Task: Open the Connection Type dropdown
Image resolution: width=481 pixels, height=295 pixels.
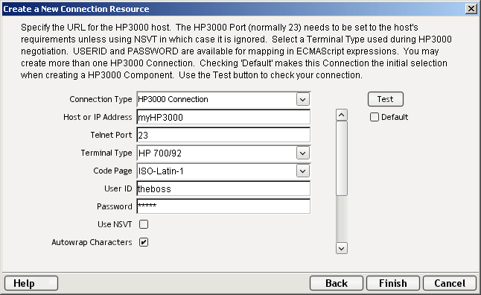Action: [x=302, y=100]
